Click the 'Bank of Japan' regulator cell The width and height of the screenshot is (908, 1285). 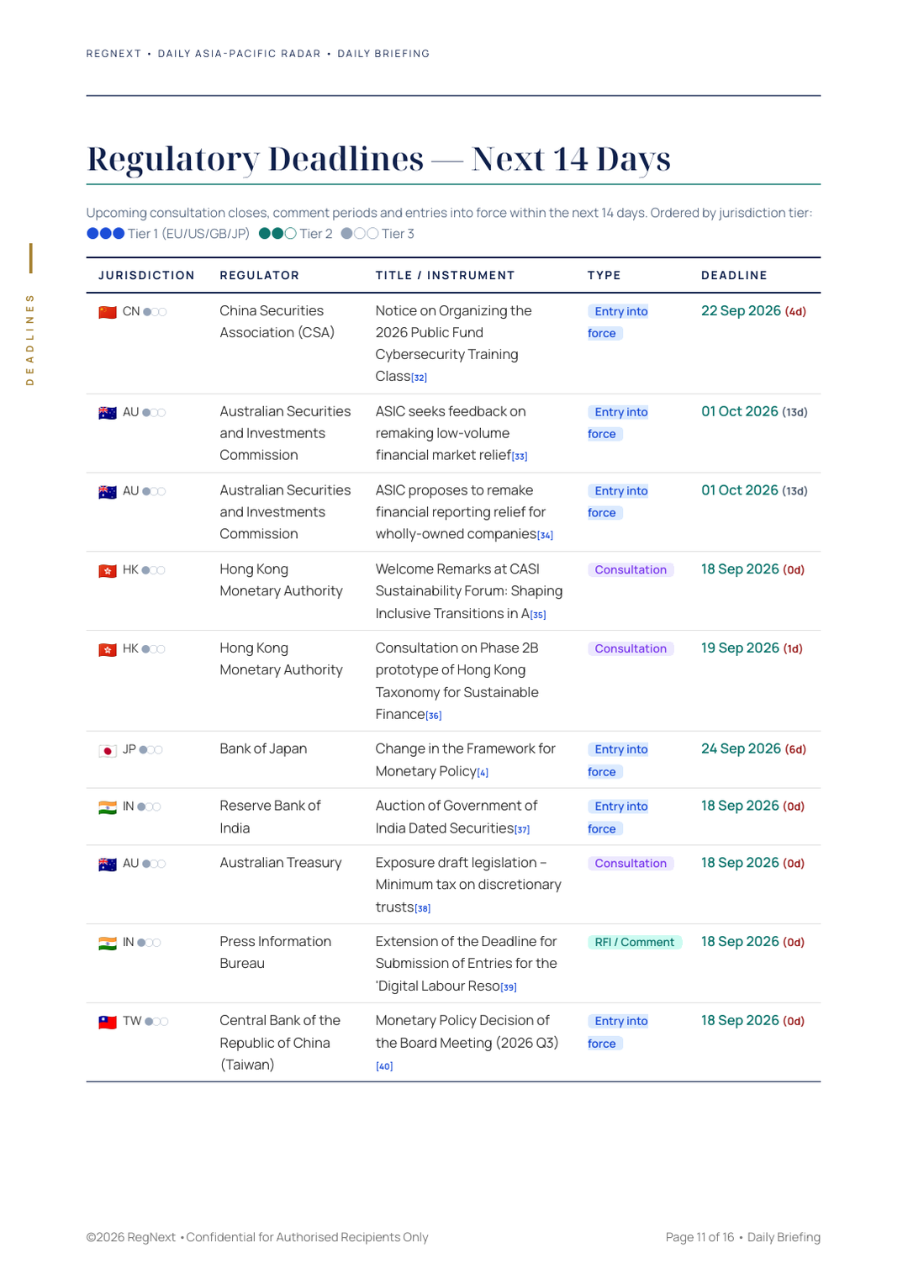pos(263,749)
